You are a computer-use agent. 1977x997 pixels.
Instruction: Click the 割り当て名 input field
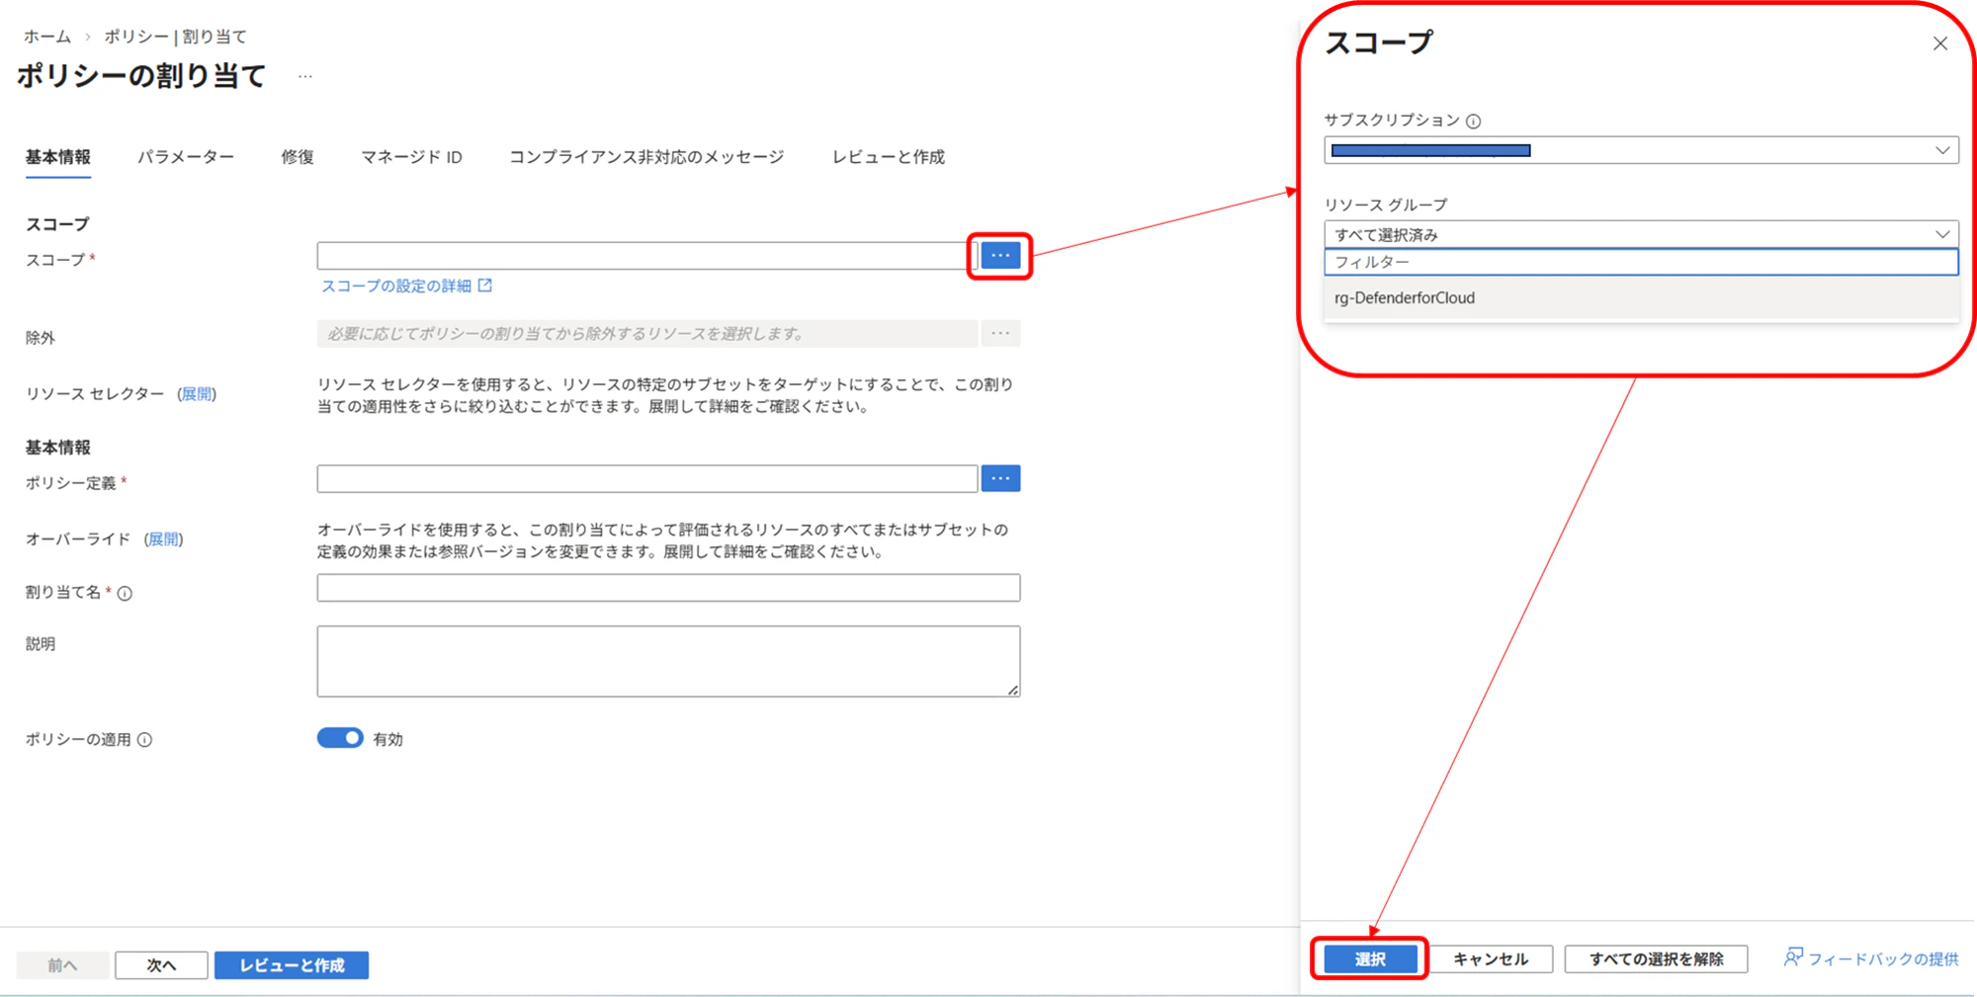pos(668,588)
